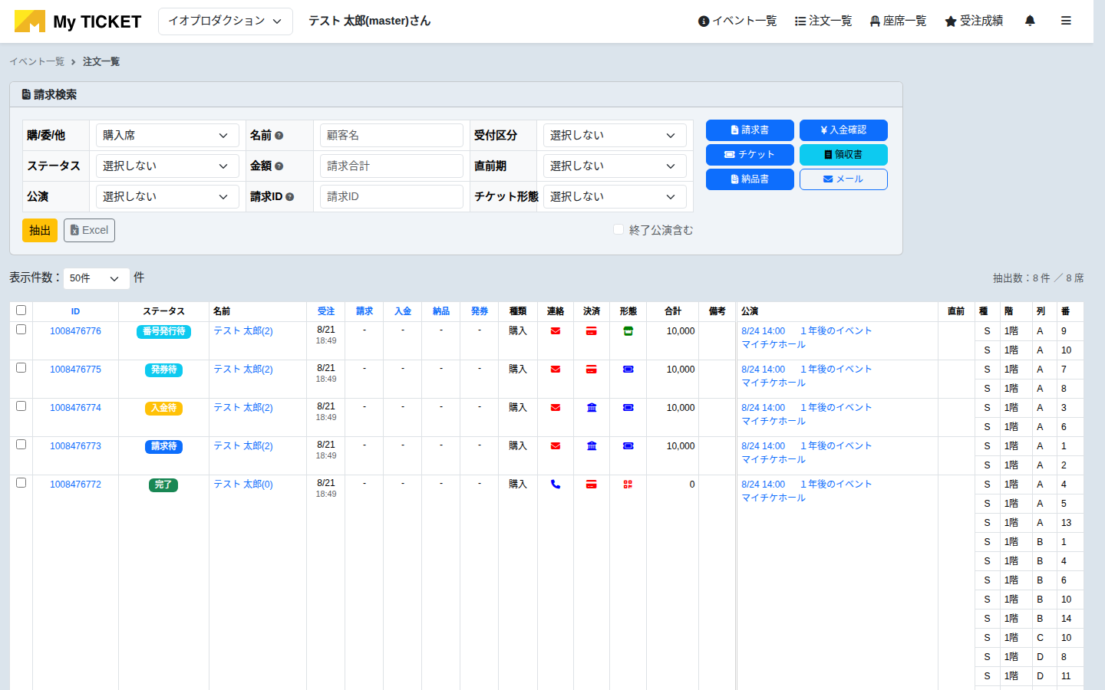Screen dimensions: 1105x690
Task: Open the イオプロダクション organization dropdown
Action: coord(226,21)
